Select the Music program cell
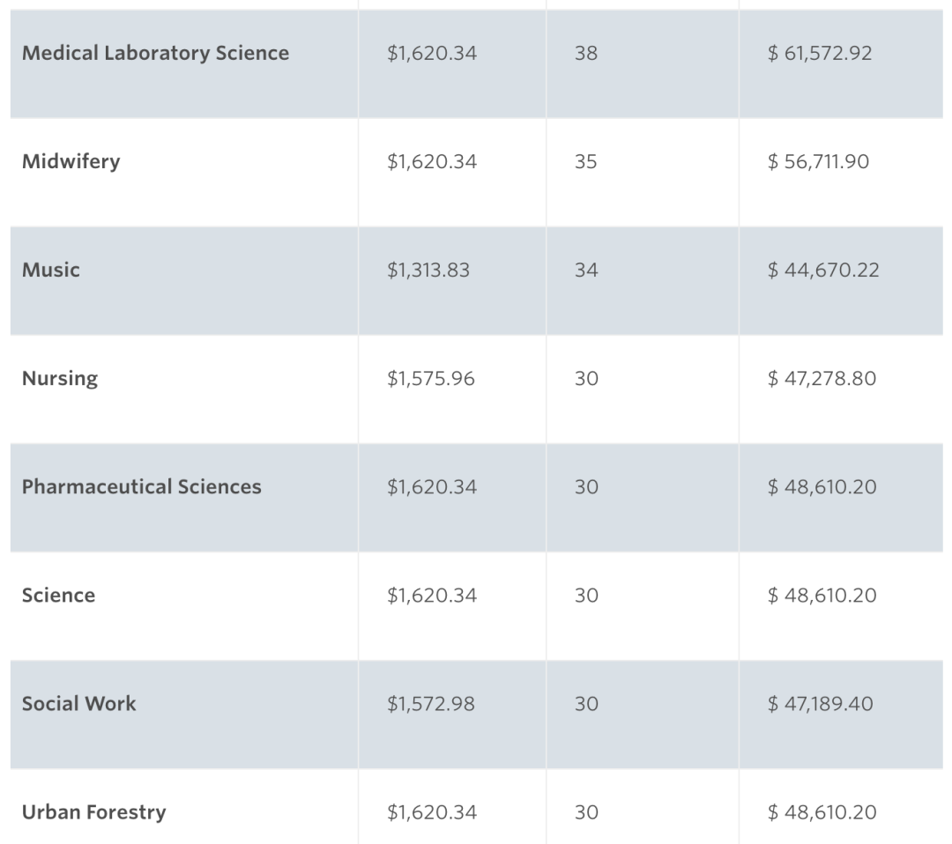 pos(51,270)
